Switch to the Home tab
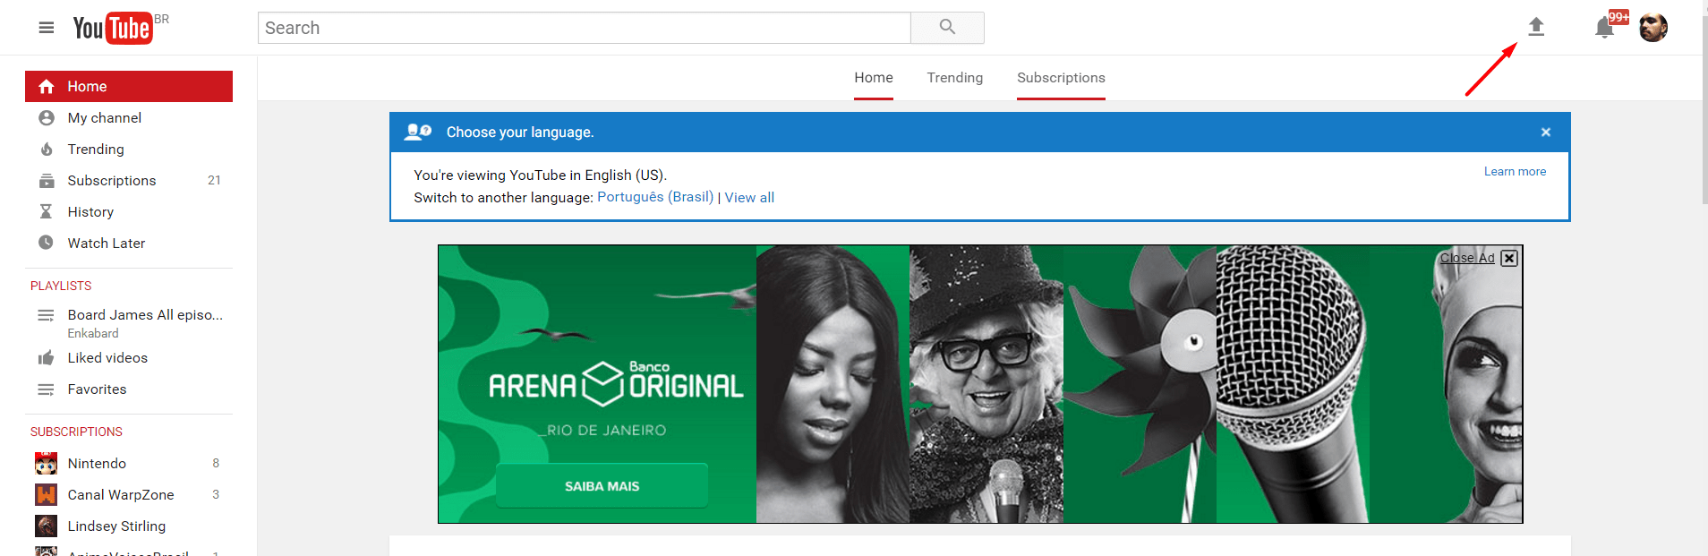Viewport: 1708px width, 556px height. click(874, 78)
